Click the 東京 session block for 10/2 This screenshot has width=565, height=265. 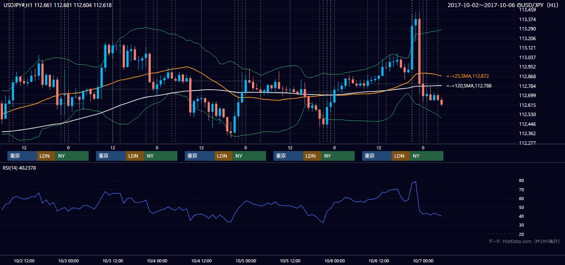(22, 156)
